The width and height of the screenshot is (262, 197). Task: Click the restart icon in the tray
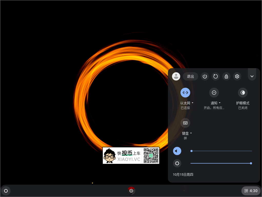[215, 76]
